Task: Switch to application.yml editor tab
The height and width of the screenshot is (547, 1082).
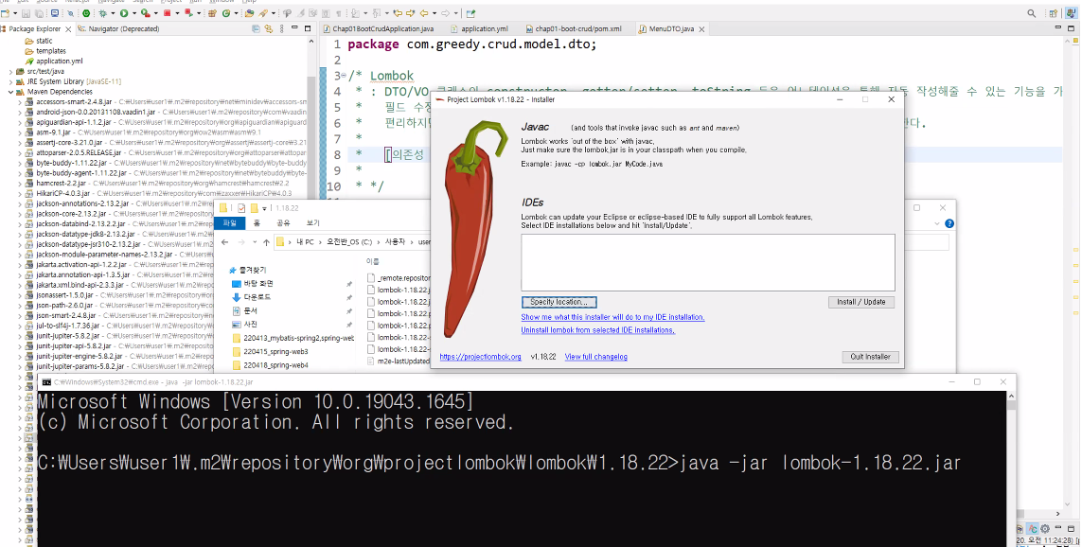Action: (x=478, y=29)
